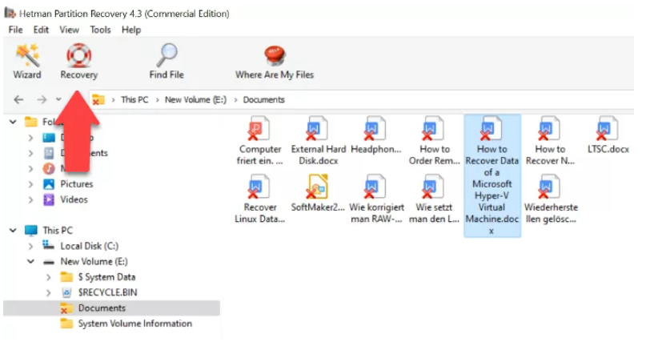Screen dimensions: 646x354
Task: Collapse the New Volume (E:) node
Action: [x=30, y=261]
